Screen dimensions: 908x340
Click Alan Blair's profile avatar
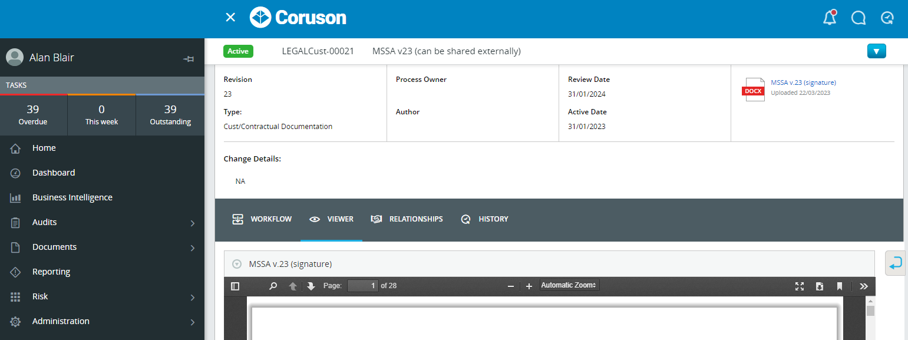[x=15, y=57]
